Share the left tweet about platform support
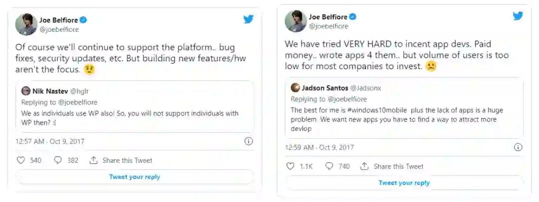 tap(121, 160)
